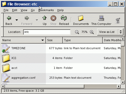Screen dimensions: 126x94
Task: Open the Go menu
Action: coord(33,10)
